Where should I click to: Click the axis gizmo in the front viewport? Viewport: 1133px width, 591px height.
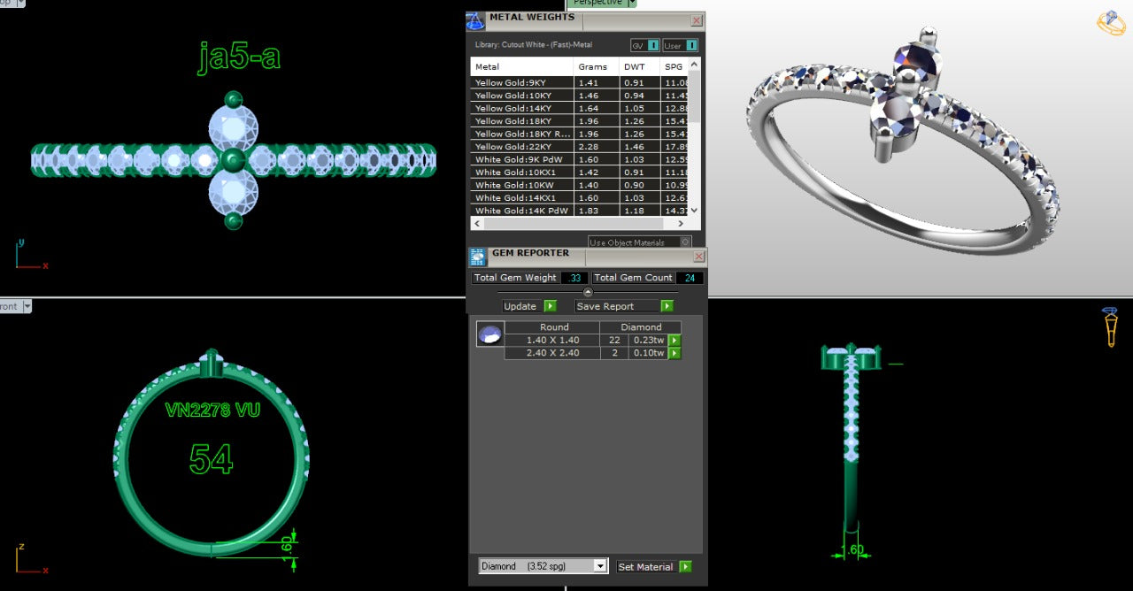30,558
